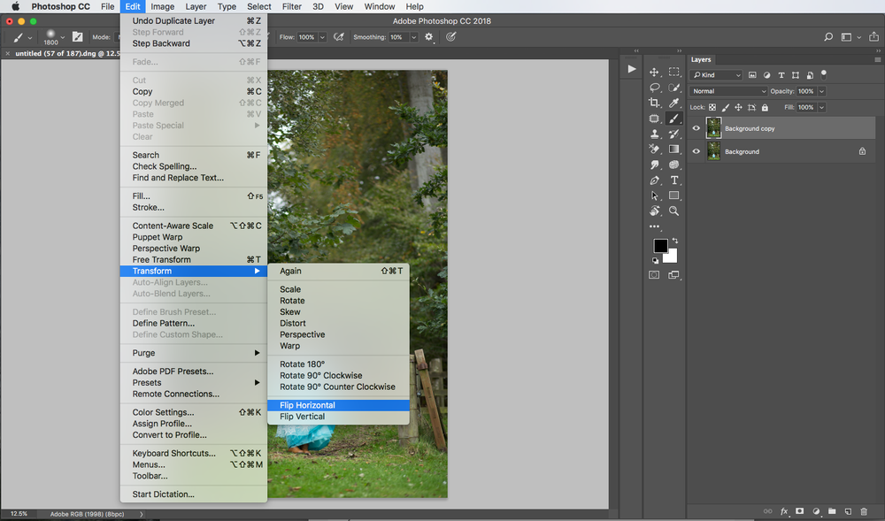
Task: Select the Pen tool
Action: pyautogui.click(x=654, y=180)
